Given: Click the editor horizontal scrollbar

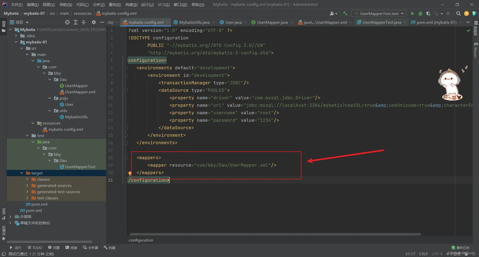Looking at the screenshot, I should (x=275, y=234).
